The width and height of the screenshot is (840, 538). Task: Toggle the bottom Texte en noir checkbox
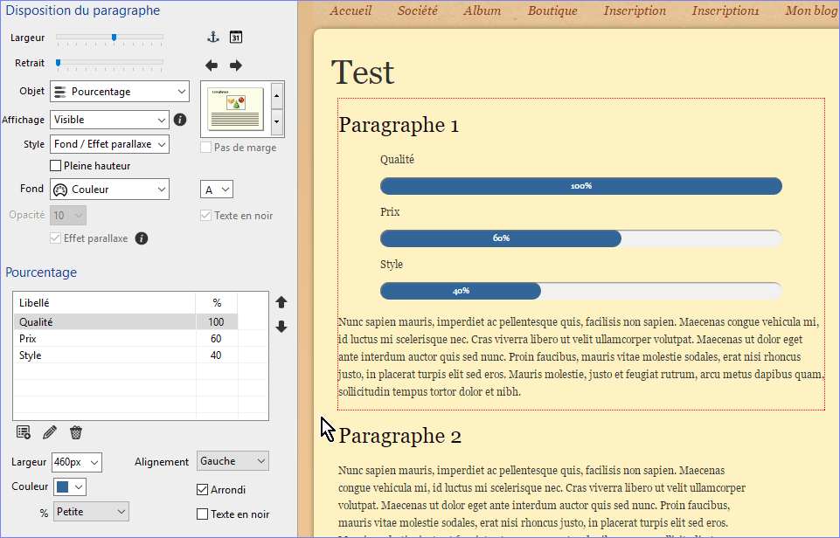click(x=203, y=514)
